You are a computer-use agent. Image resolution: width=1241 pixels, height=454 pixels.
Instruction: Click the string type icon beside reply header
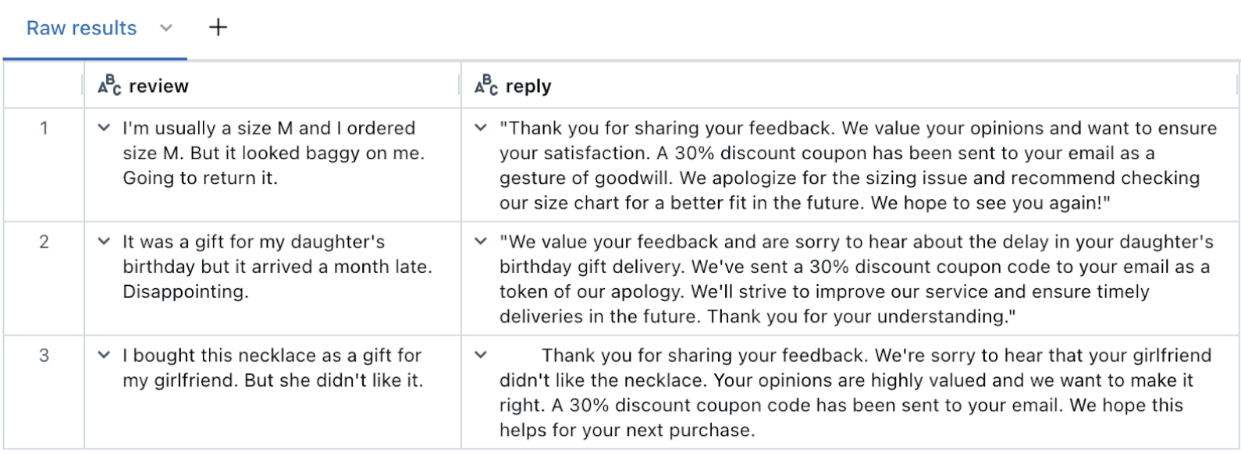click(486, 85)
